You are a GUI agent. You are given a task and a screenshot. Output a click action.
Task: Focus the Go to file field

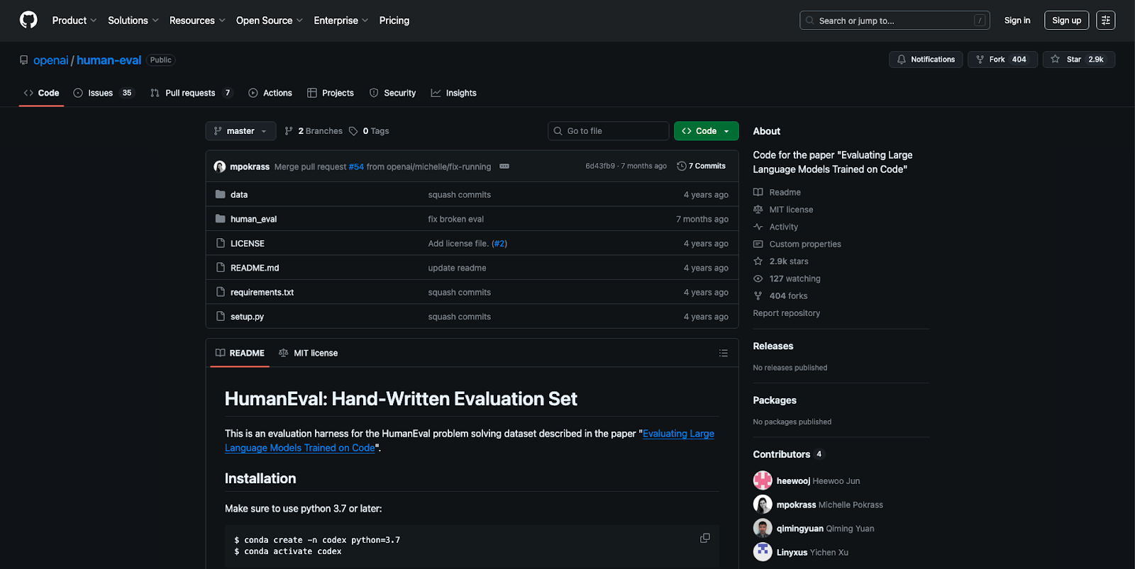(609, 131)
